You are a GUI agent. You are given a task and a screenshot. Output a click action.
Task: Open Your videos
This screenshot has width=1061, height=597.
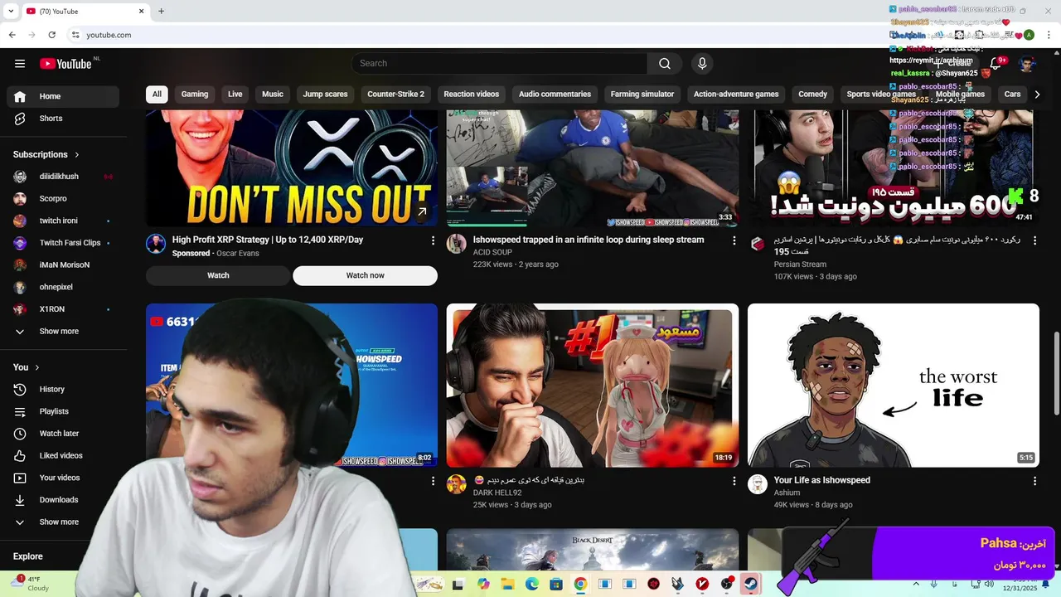[63, 478]
